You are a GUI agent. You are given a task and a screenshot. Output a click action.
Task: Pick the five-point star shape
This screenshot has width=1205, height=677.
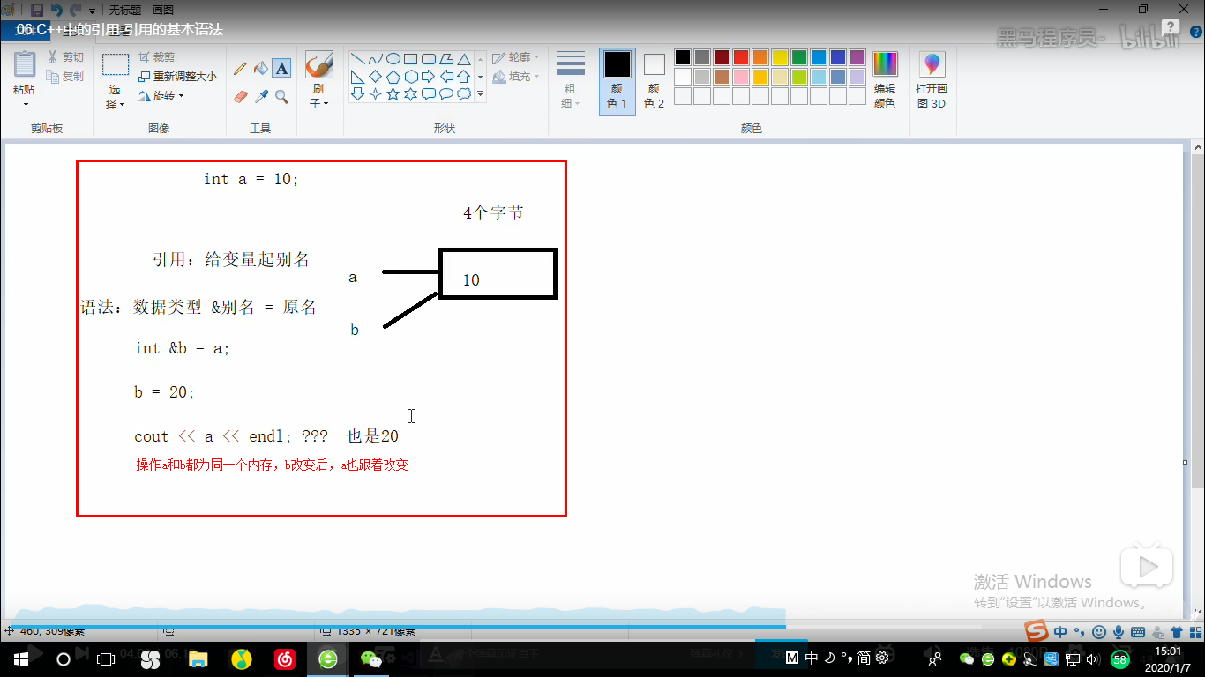click(393, 93)
